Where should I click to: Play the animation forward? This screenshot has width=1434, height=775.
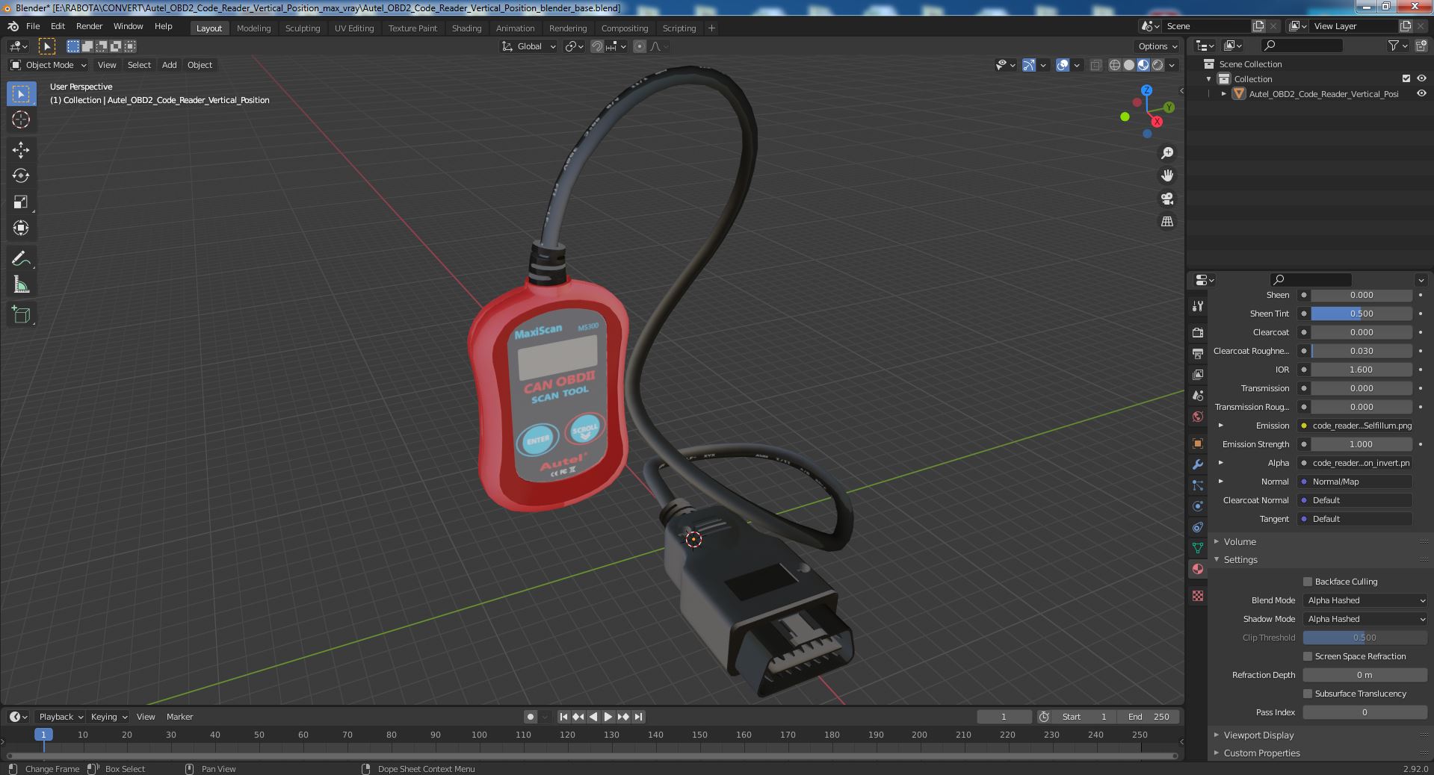tap(608, 717)
